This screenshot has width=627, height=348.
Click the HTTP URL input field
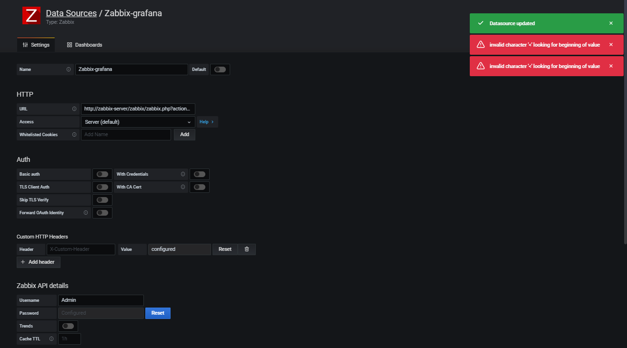(x=138, y=109)
